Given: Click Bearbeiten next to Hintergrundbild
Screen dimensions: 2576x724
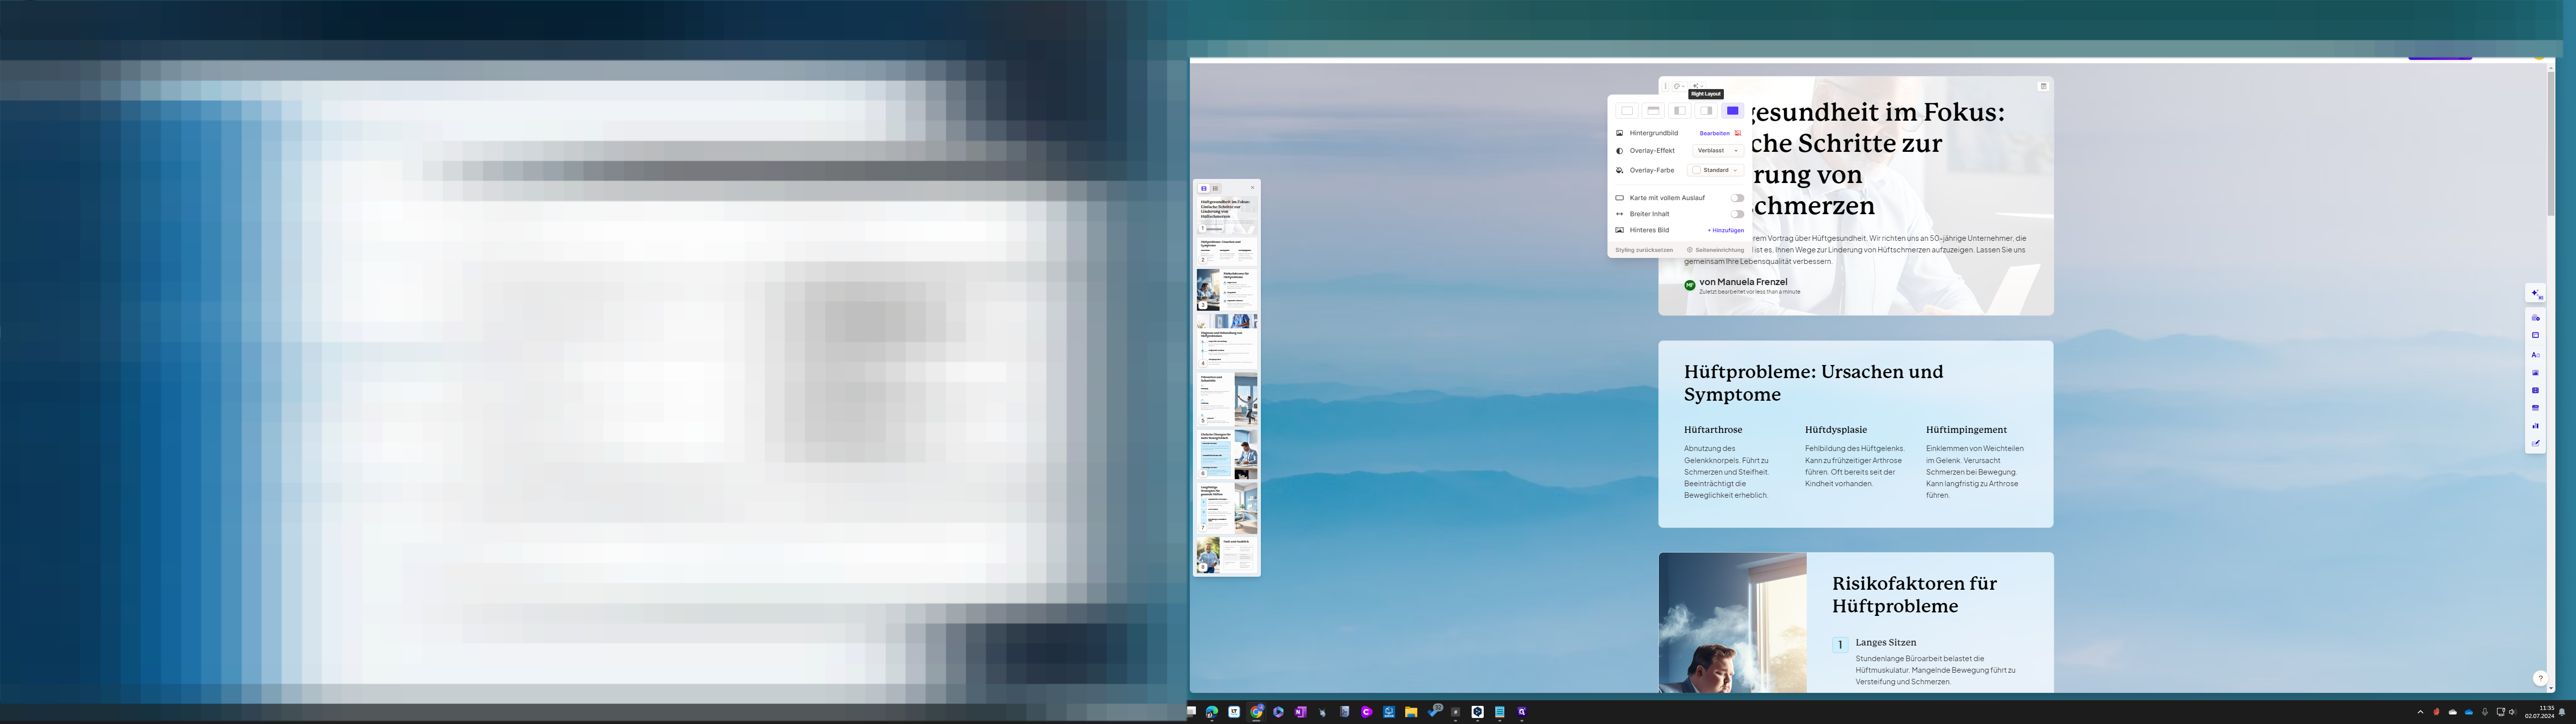Looking at the screenshot, I should click(1715, 133).
